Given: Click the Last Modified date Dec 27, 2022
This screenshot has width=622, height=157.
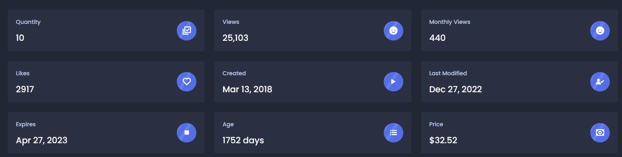Looking at the screenshot, I should click(455, 89).
